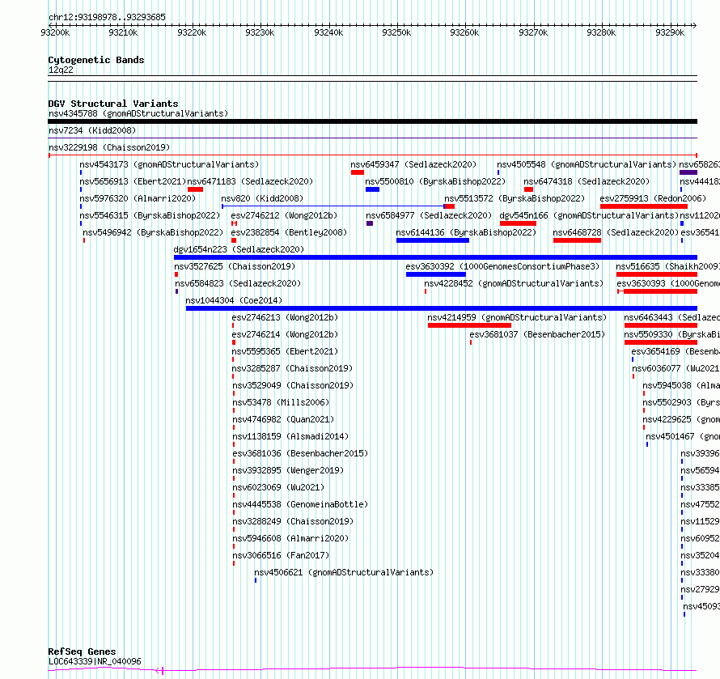
Task: Click the nsv4345788 gnomAD black variant bar
Action: click(x=372, y=121)
